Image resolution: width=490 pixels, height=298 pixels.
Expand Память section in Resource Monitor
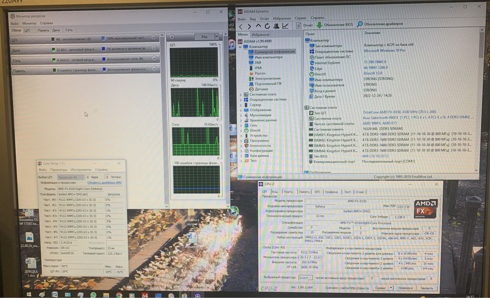pos(154,69)
